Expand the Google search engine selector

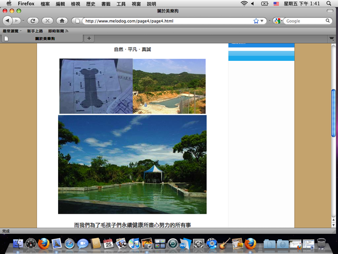point(278,21)
